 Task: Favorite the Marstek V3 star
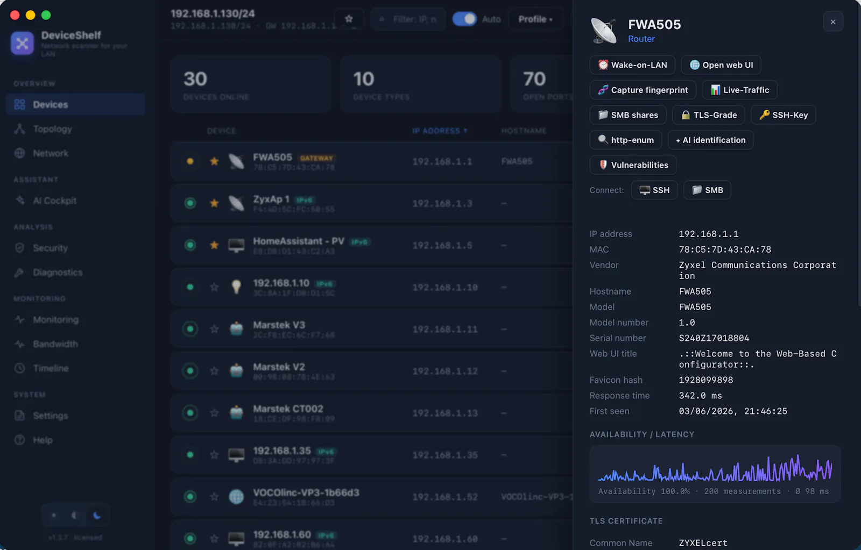point(214,328)
